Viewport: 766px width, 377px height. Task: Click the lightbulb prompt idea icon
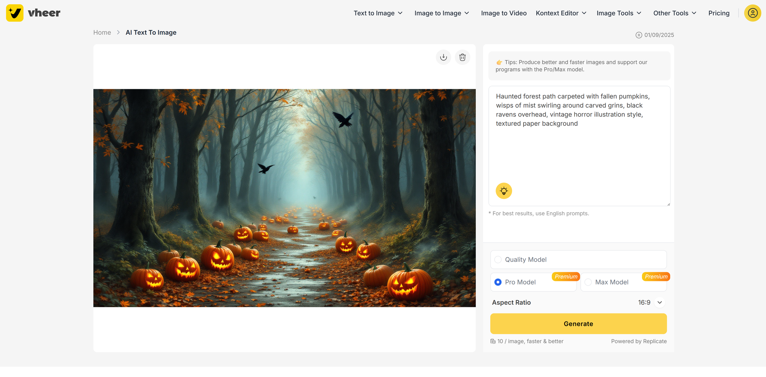pyautogui.click(x=504, y=191)
